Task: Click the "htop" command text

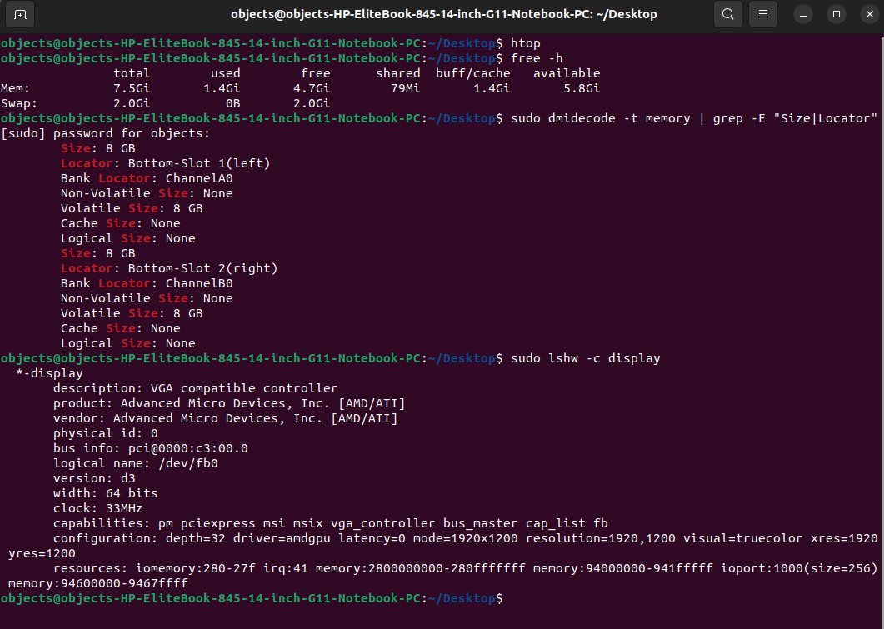Action: point(525,43)
